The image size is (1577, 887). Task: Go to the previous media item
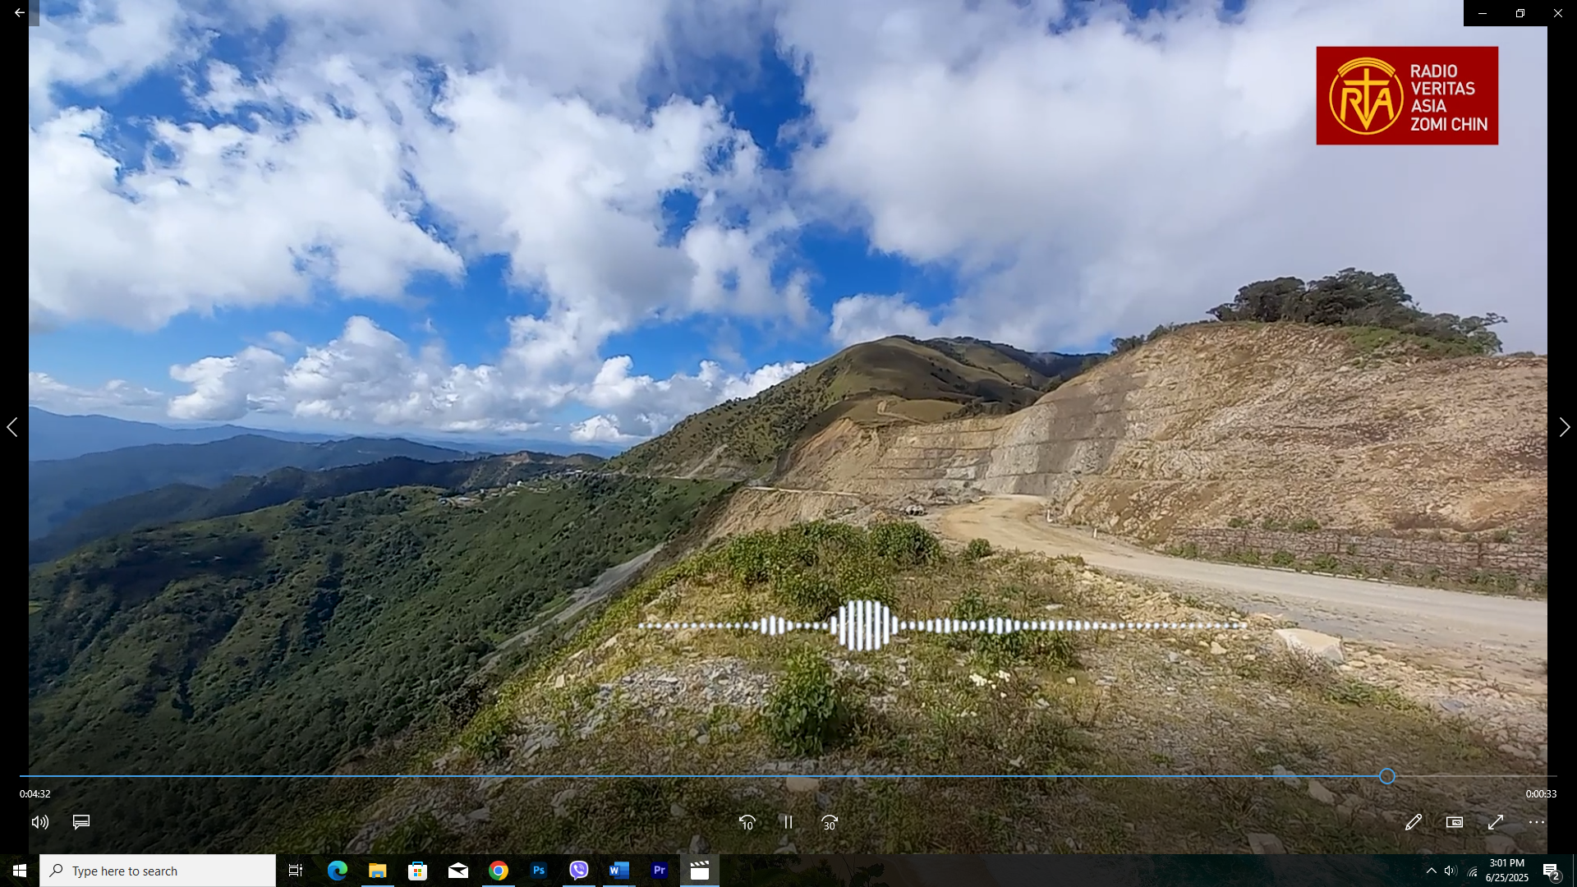[12, 427]
